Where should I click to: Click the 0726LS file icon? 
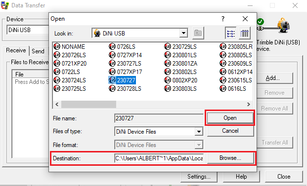click(112, 47)
